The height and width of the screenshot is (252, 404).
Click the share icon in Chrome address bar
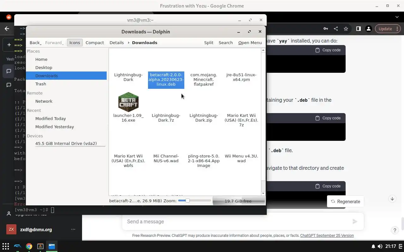tap(336, 29)
